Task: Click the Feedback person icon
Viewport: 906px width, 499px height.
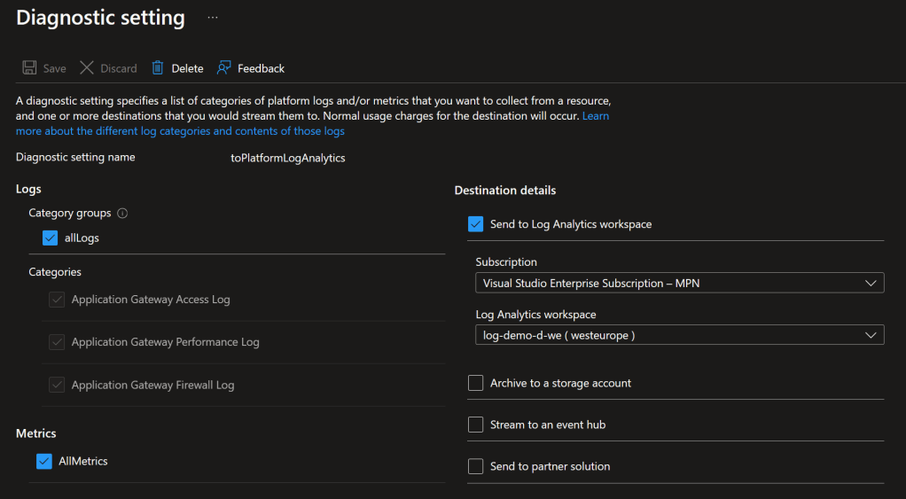Action: pos(224,68)
